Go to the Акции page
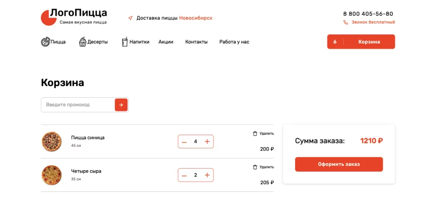 (166, 42)
